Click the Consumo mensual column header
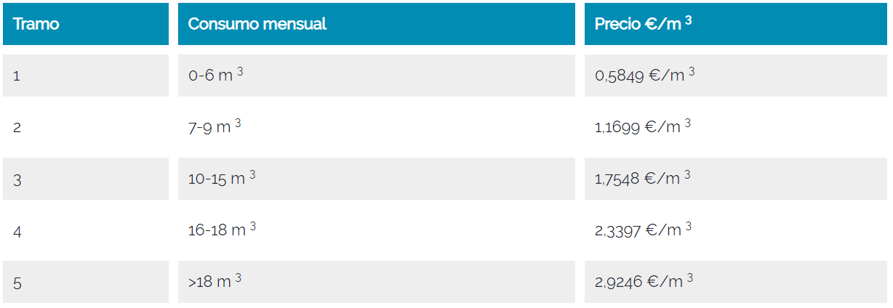 point(257,24)
